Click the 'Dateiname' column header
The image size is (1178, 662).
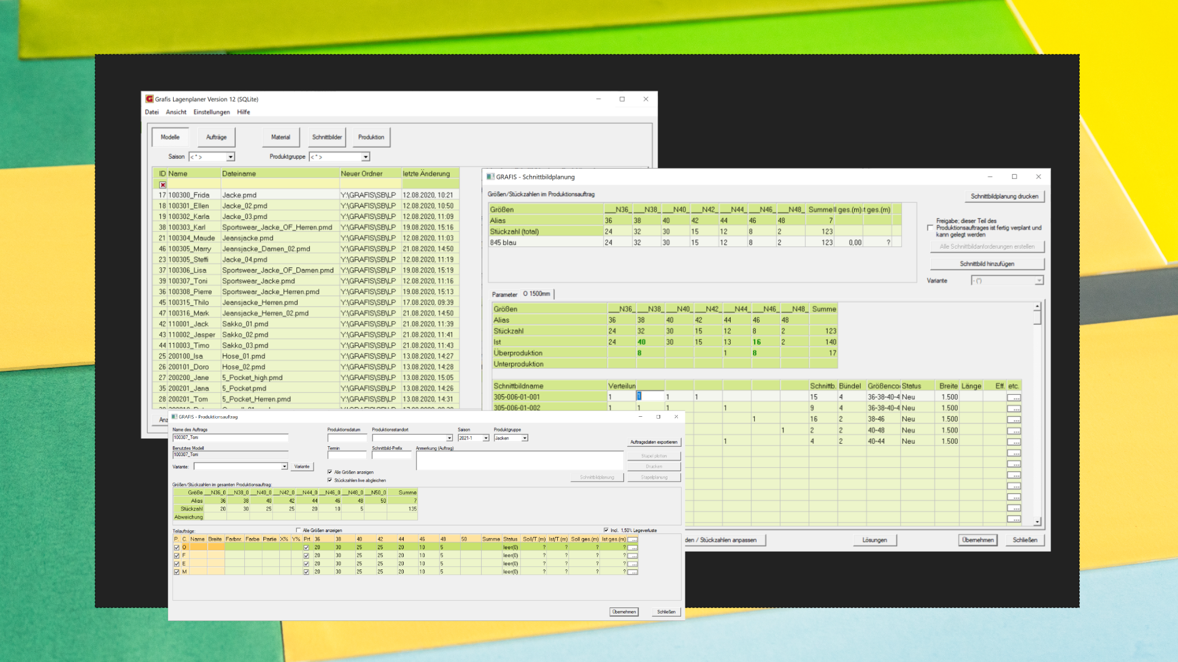coord(280,173)
